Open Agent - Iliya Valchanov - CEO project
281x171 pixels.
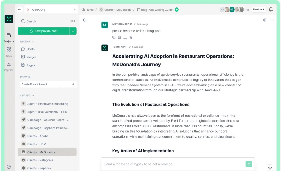point(47,112)
